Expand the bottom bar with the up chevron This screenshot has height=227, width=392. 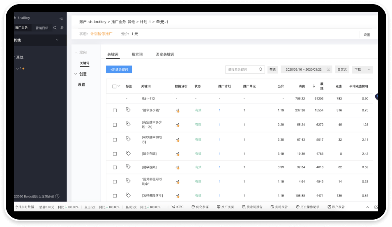(368, 207)
